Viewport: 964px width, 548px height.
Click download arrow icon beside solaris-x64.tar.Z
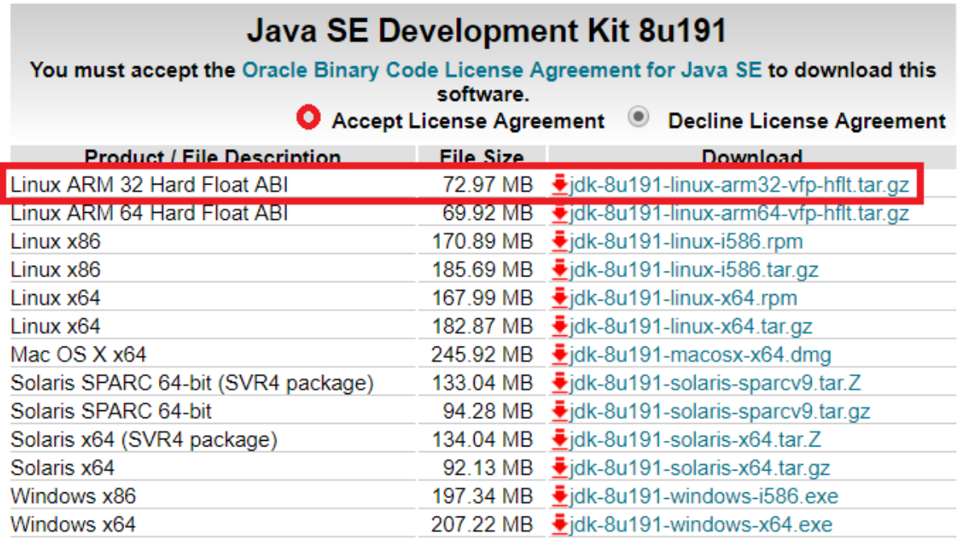[x=559, y=438]
